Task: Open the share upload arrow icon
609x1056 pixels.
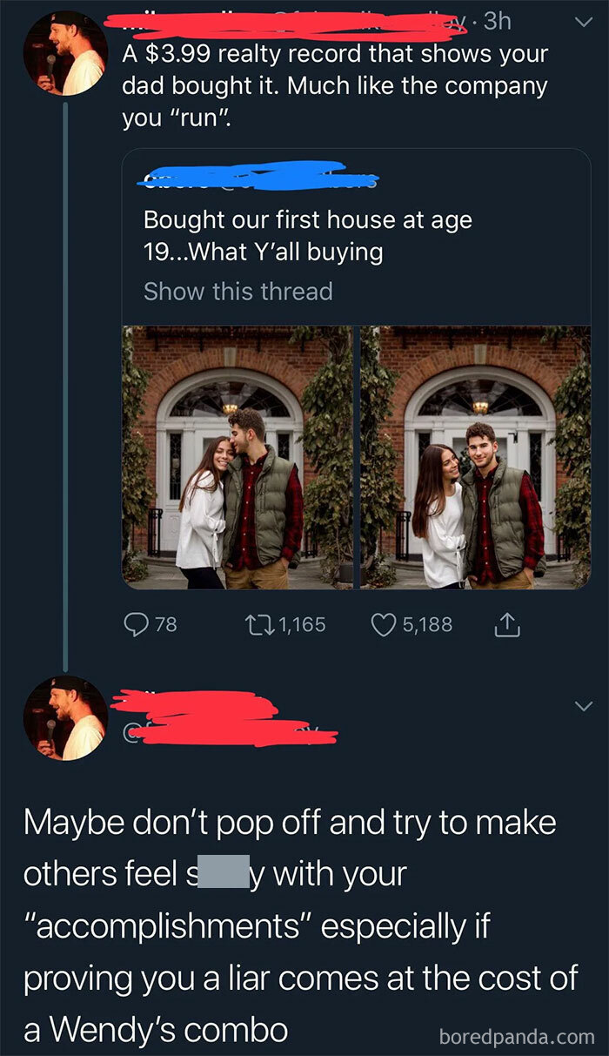Action: 507,624
